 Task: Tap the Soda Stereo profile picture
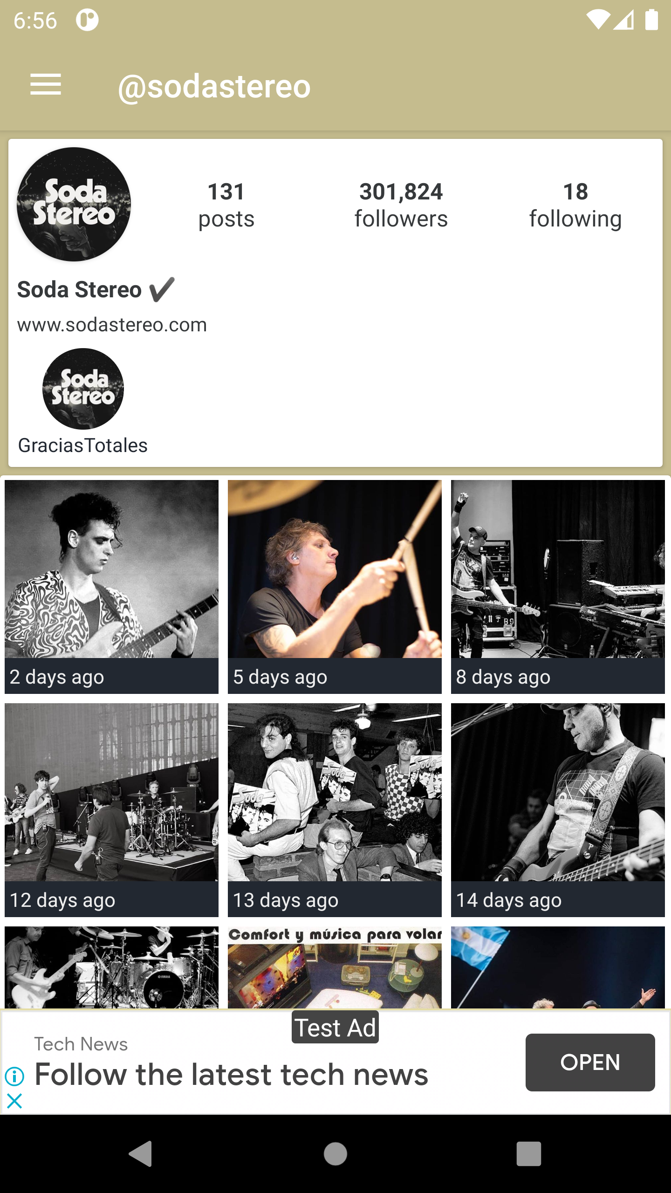pos(74,204)
